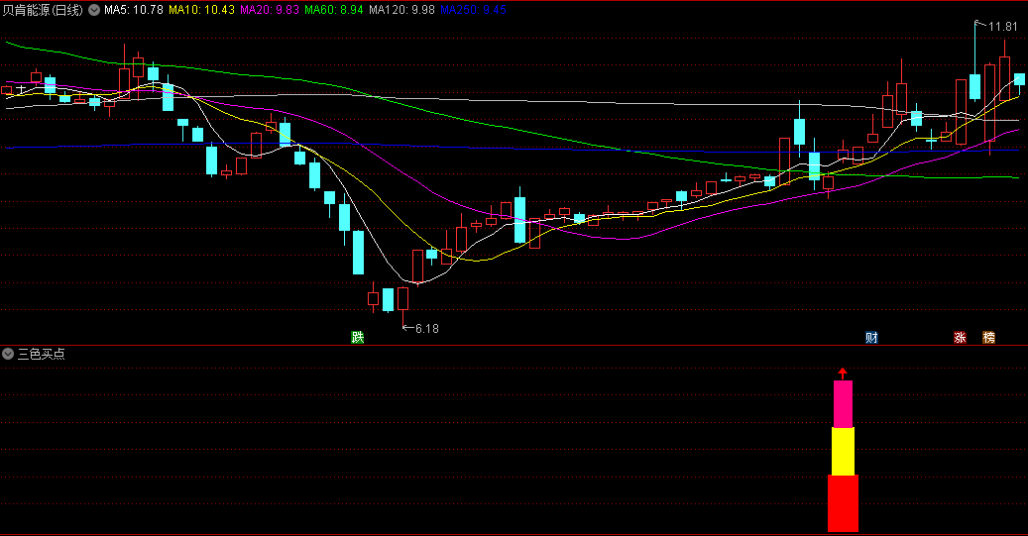Click the red 涨 marker icon

(960, 338)
